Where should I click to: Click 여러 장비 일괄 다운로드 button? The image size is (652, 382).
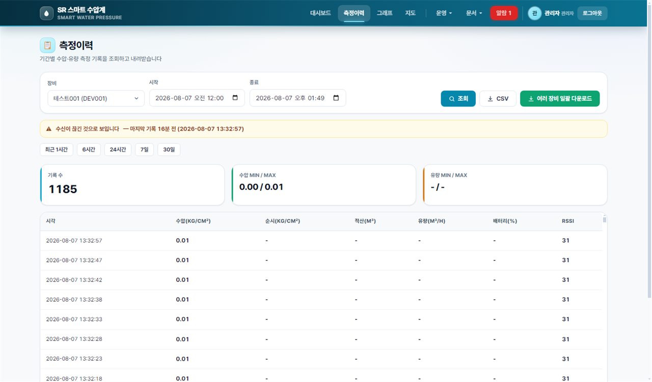560,99
